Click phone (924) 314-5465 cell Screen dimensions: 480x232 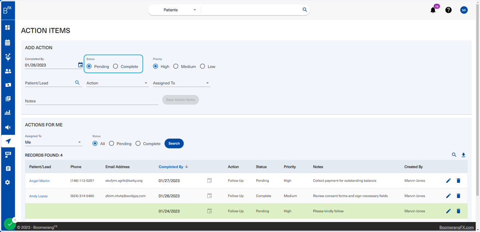82,196
